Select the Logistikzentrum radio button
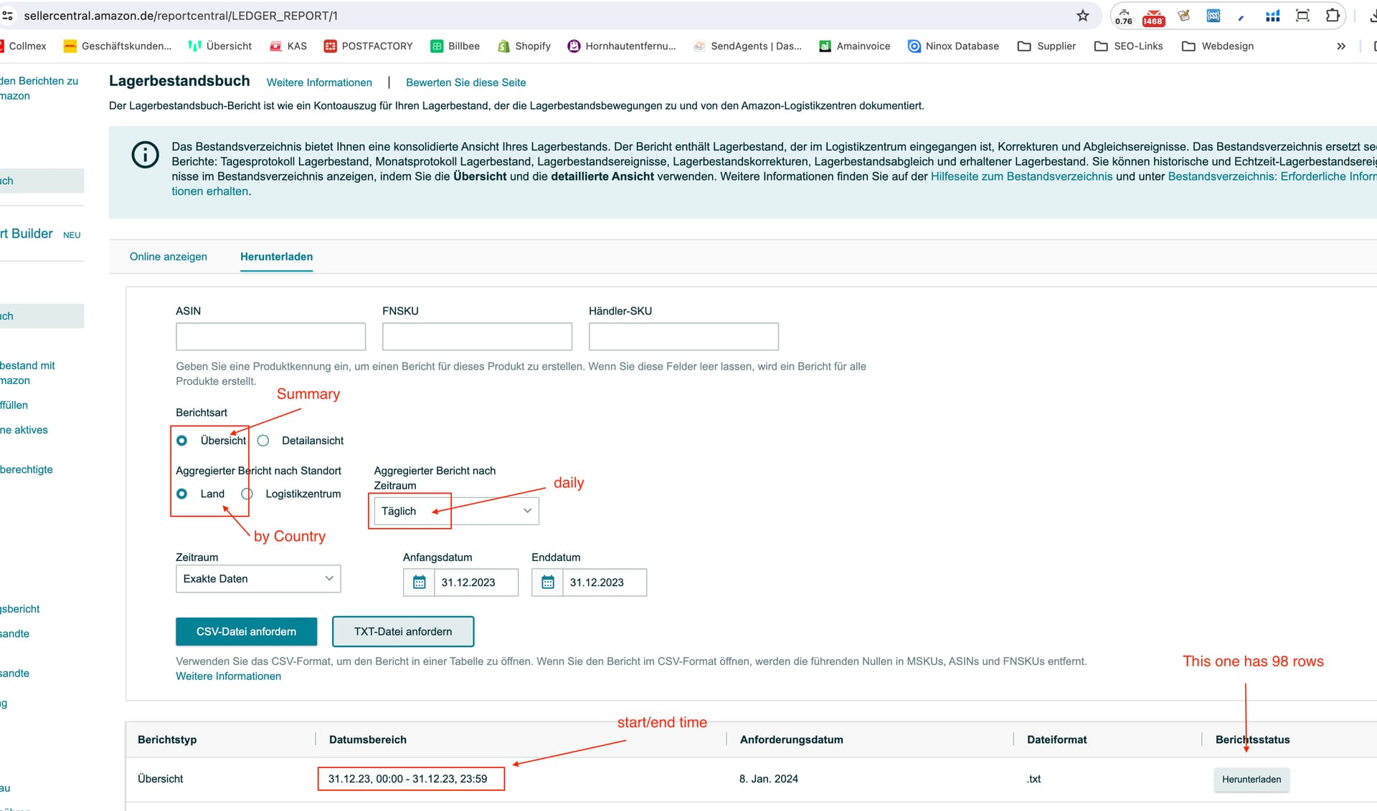Screen dimensions: 1377x811 [247, 494]
